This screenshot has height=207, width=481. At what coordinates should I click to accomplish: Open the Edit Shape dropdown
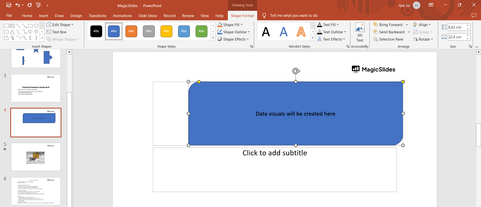click(x=60, y=25)
